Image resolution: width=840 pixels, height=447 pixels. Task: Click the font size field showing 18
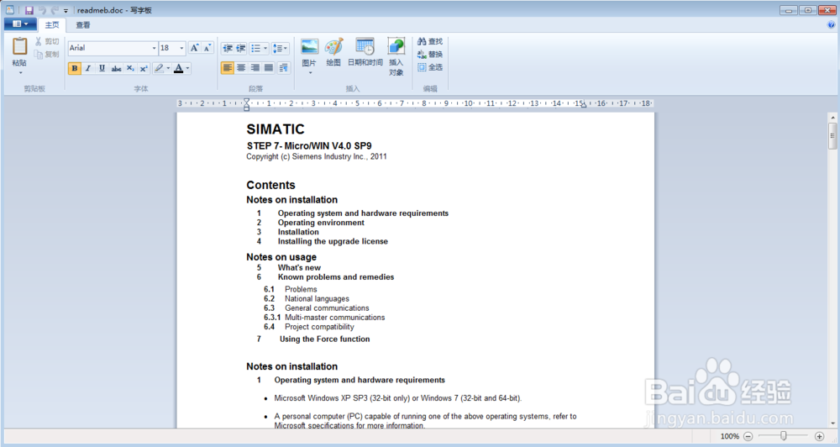[x=169, y=48]
